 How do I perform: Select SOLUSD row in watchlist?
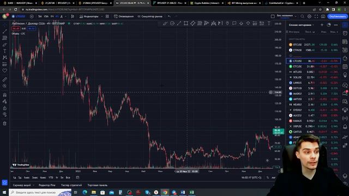[x=313, y=77]
